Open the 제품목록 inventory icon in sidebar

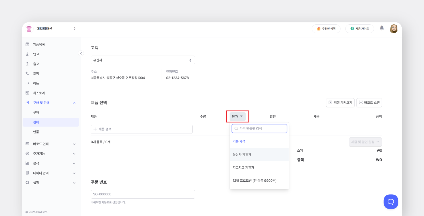coord(27,44)
